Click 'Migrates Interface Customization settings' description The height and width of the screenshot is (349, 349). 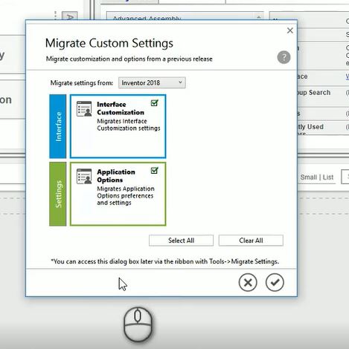[129, 125]
